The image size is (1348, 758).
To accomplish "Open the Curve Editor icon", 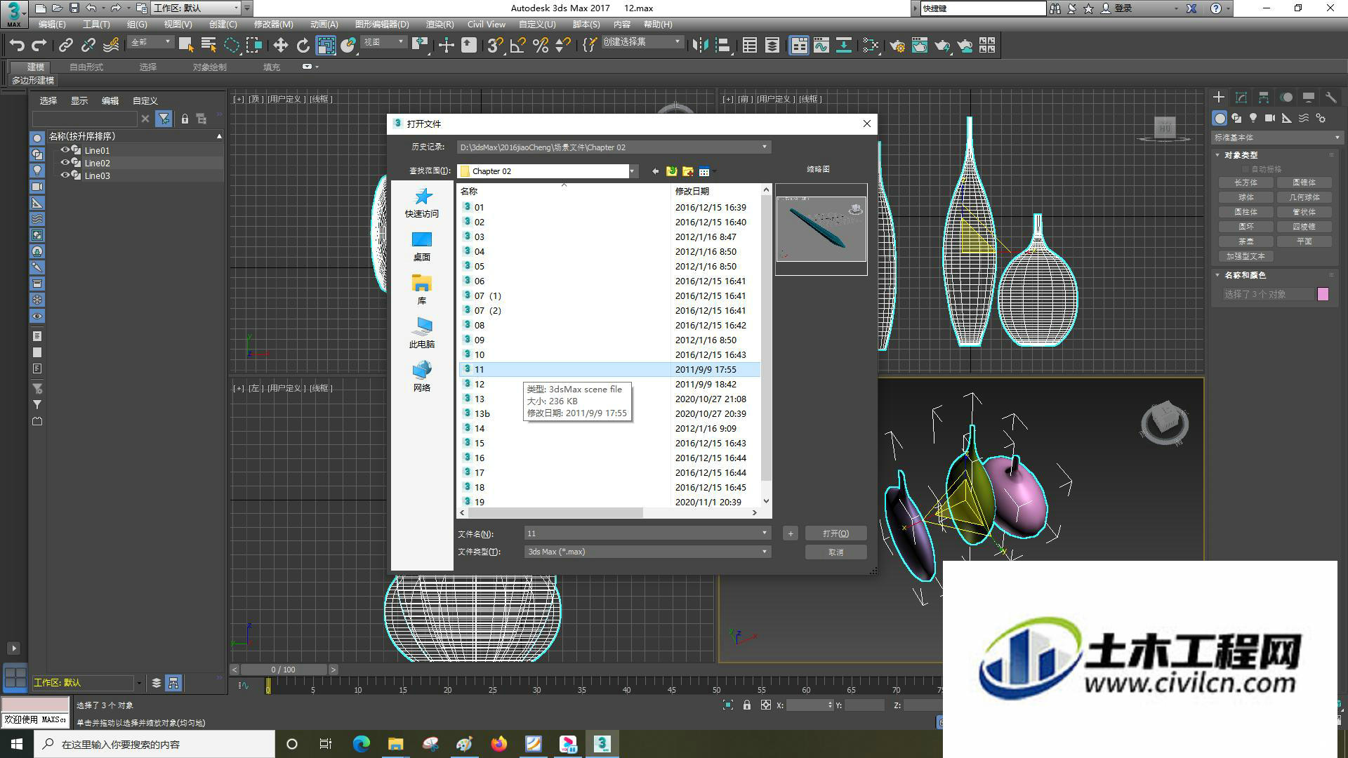I will 821,46.
